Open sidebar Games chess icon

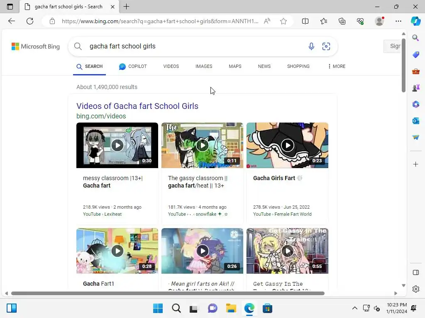click(x=415, y=88)
